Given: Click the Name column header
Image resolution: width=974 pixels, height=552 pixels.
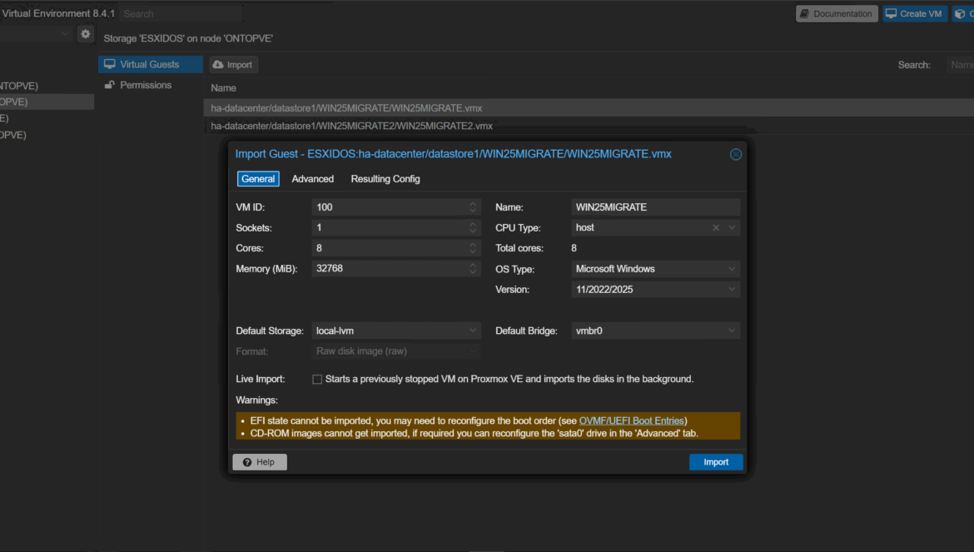Looking at the screenshot, I should (223, 88).
